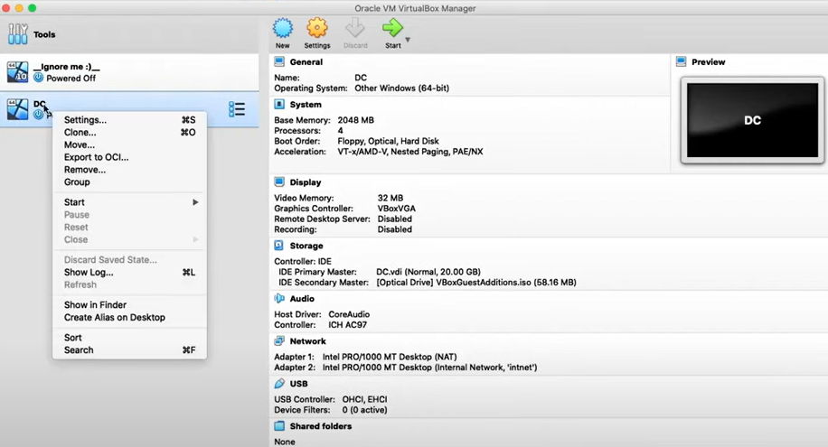Click the Audio section speaker icon

(x=279, y=298)
